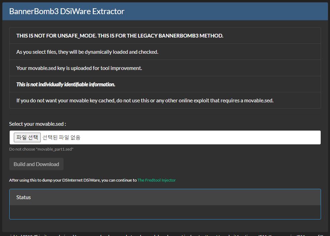Click 'If you do not want your movable key cached' text
The image size is (330, 236).
[x=145, y=101]
